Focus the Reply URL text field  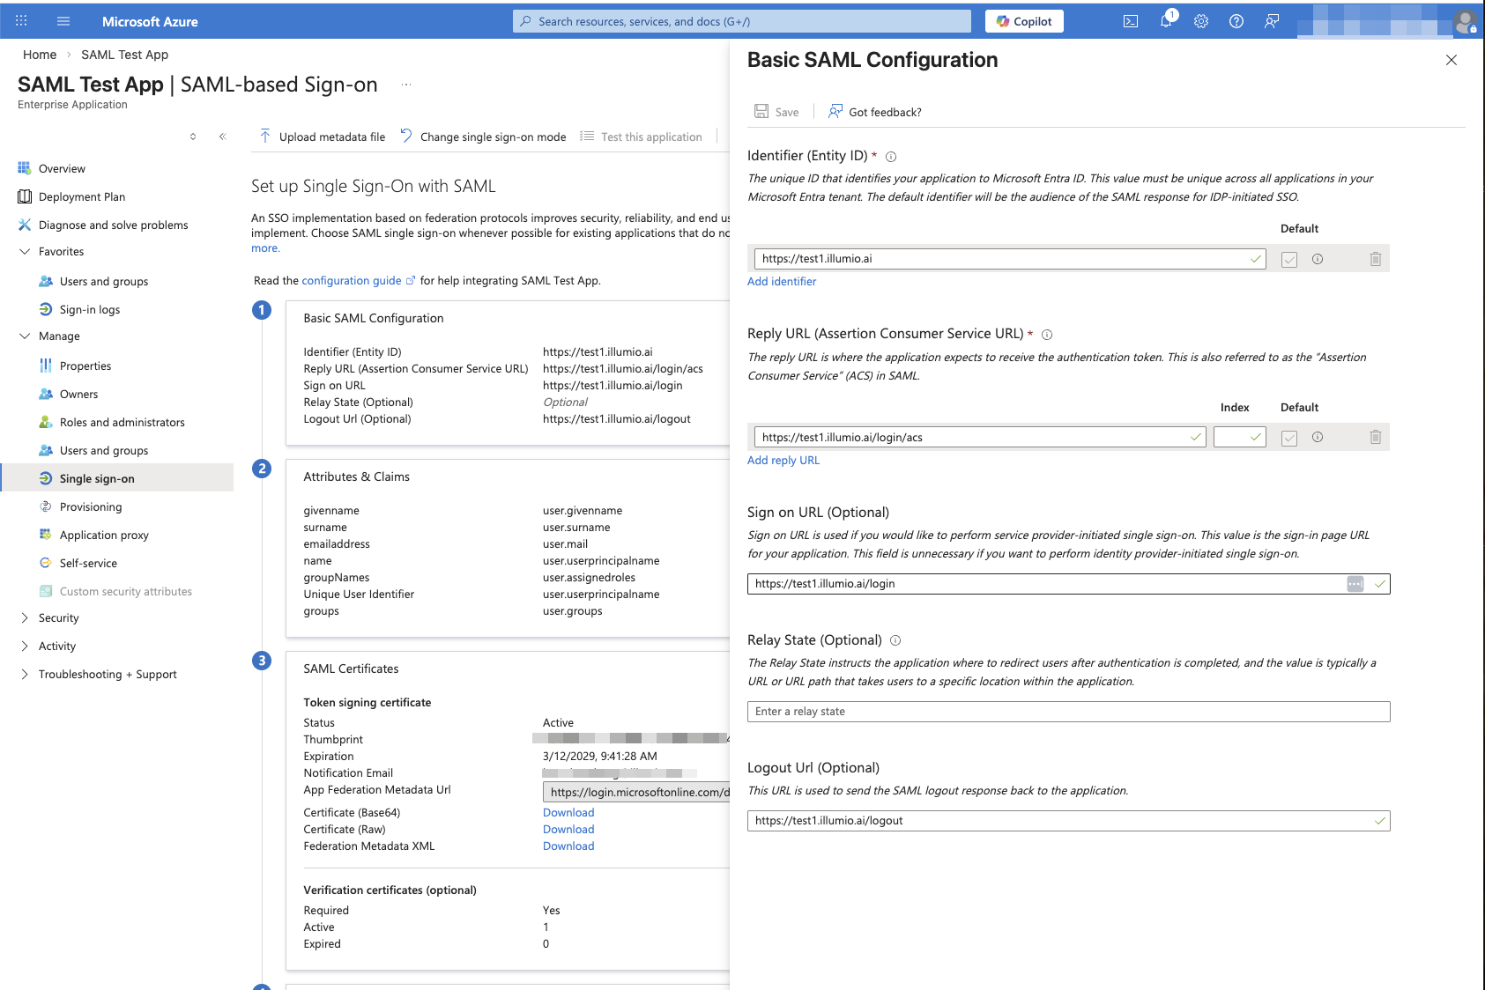click(980, 437)
